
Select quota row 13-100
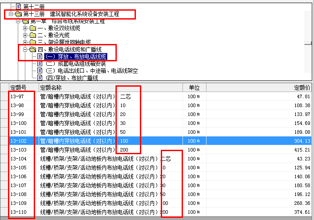[x=156, y=123]
